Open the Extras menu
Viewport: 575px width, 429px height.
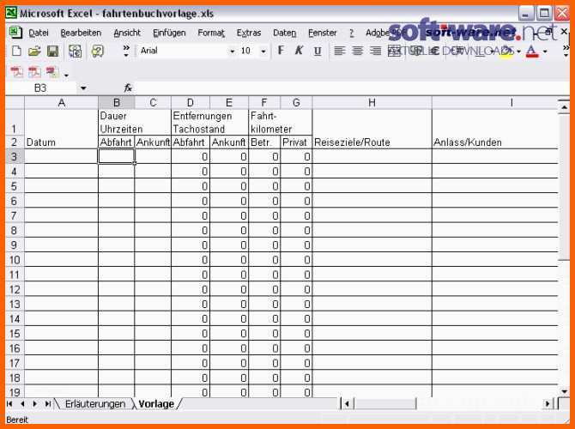pyautogui.click(x=249, y=33)
